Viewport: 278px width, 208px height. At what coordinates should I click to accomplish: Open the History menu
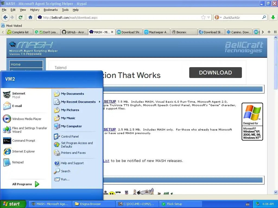[x=34, y=10]
